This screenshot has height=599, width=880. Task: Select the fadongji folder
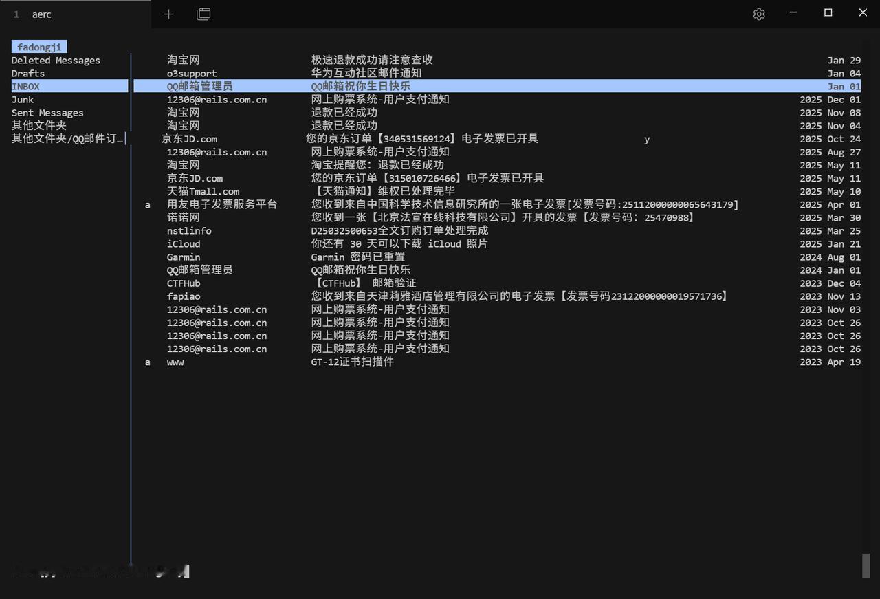38,47
